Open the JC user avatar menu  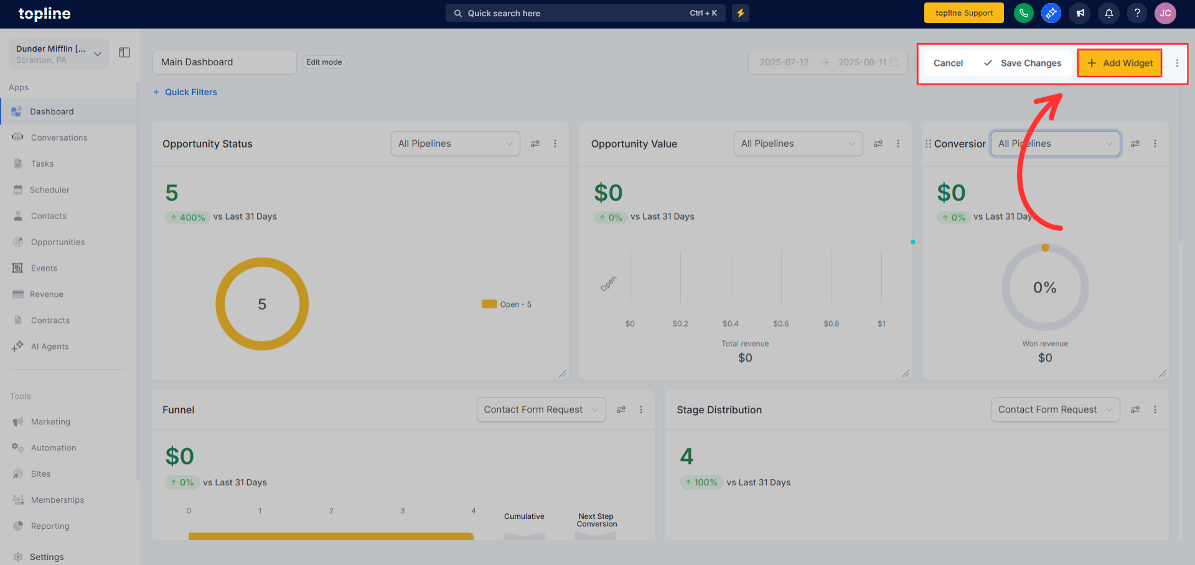click(x=1165, y=13)
